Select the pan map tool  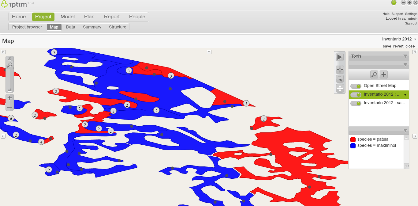tap(340, 89)
